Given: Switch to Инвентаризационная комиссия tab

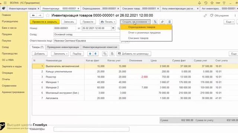Looking at the screenshot, I should click(100, 47).
